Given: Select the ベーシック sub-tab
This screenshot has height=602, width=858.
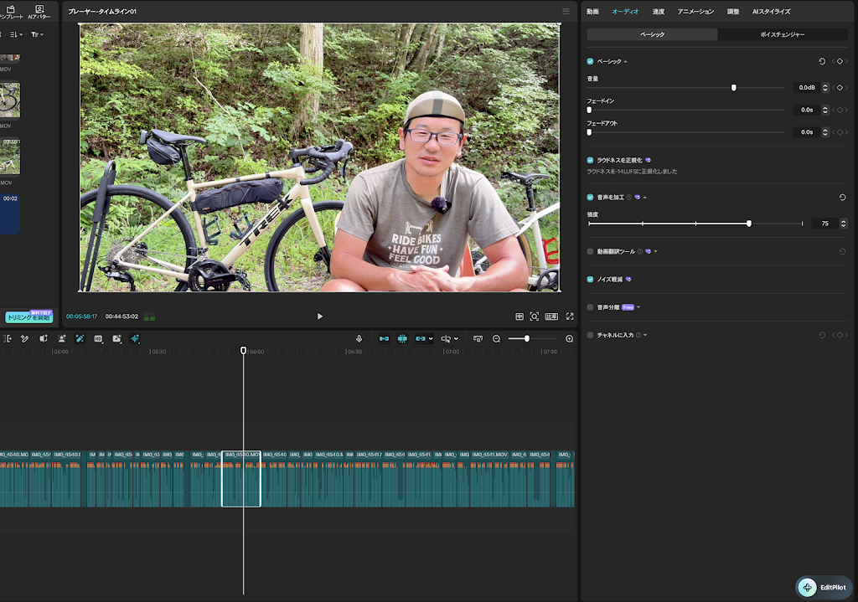Looking at the screenshot, I should [x=652, y=34].
